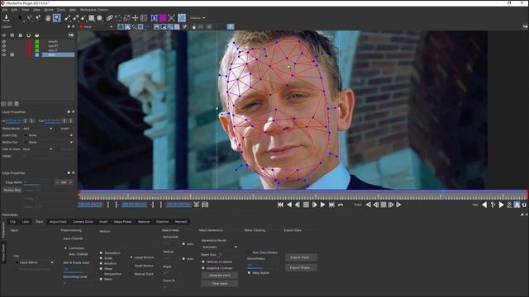Toggle the Mesh motion checkbox
The image size is (529, 297).
point(101,279)
